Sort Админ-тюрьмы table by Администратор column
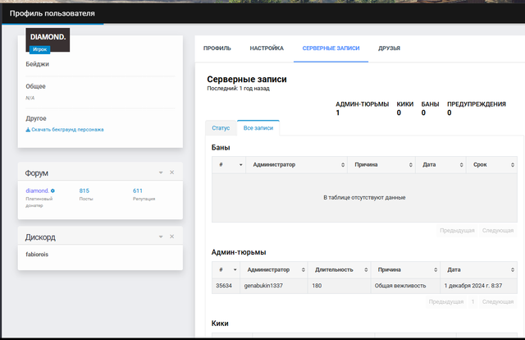This screenshot has height=340, width=525. coord(273,269)
